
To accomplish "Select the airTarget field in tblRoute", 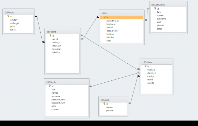I will [x=18, y=23].
